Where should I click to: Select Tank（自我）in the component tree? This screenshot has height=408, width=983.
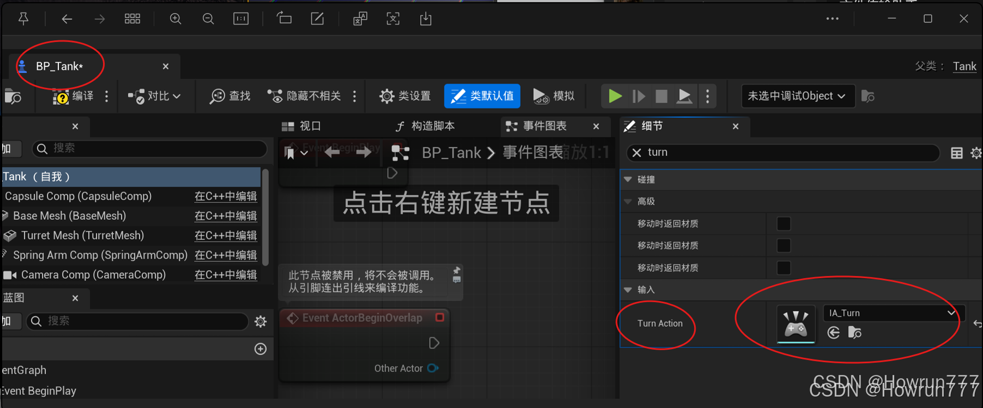pyautogui.click(x=131, y=177)
